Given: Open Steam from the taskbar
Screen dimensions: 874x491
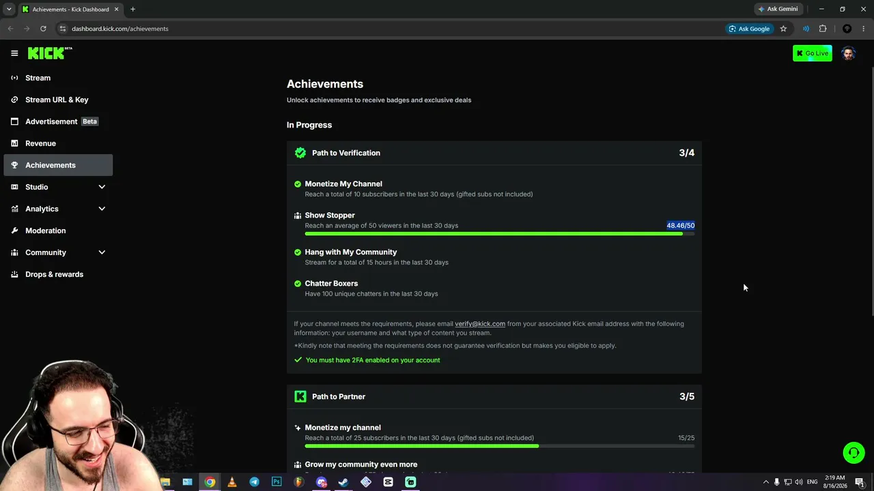Looking at the screenshot, I should [x=343, y=482].
